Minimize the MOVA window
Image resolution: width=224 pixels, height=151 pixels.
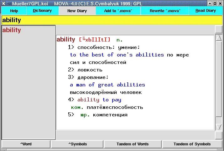(210, 3)
